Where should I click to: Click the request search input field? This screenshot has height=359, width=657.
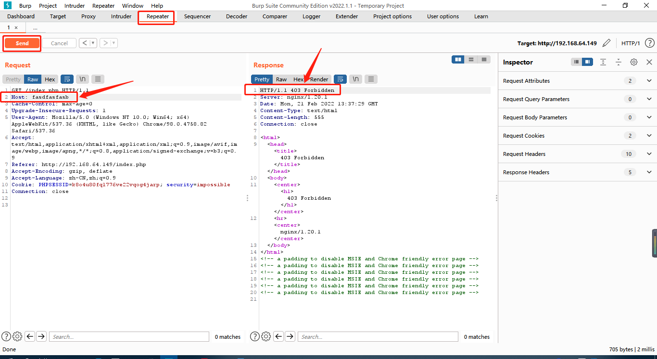tap(129, 337)
